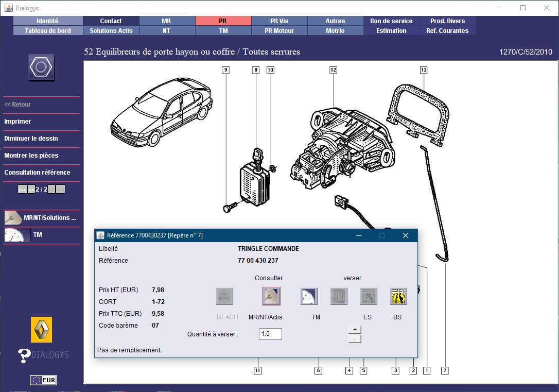Open Dialogys help question mark
This screenshot has height=392, width=559.
[x=24, y=355]
